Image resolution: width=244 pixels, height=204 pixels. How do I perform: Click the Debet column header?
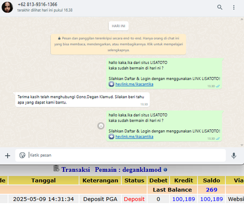coord(158,181)
